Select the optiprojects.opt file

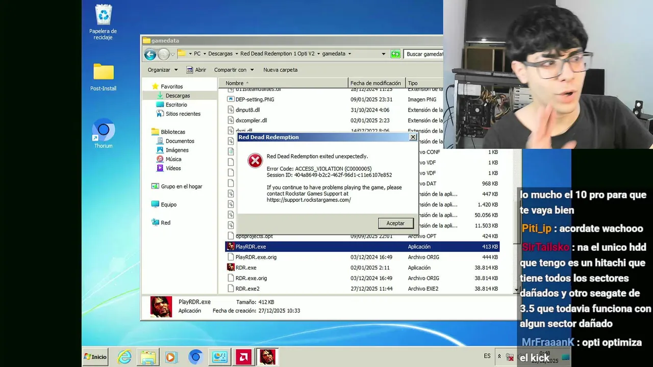click(x=254, y=237)
